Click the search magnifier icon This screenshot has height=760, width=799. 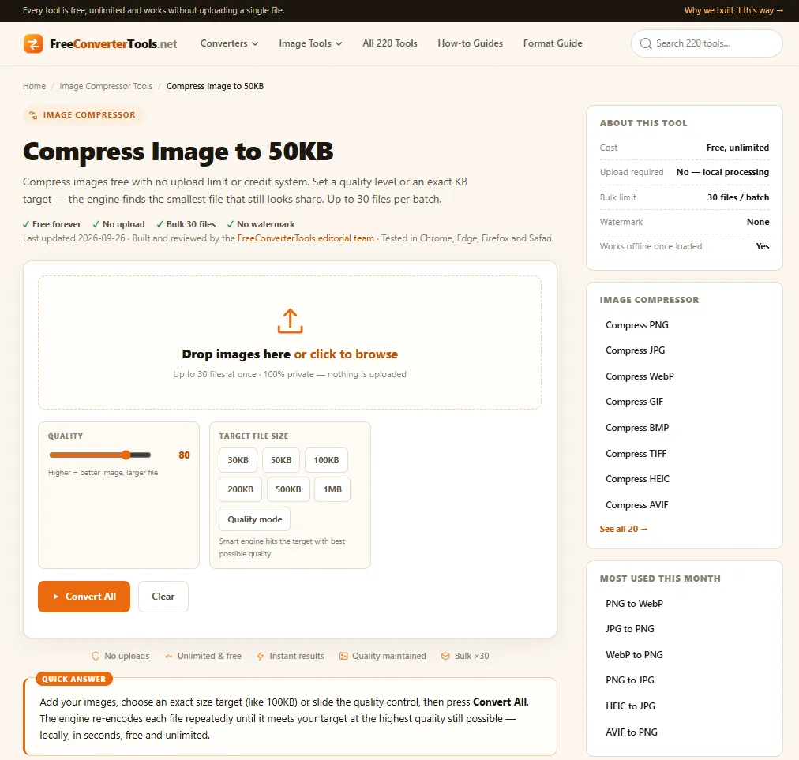646,44
